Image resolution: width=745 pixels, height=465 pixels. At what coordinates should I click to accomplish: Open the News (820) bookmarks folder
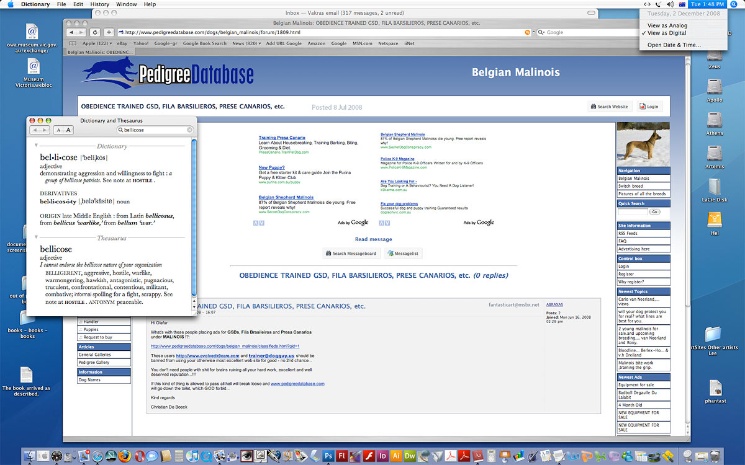(245, 43)
